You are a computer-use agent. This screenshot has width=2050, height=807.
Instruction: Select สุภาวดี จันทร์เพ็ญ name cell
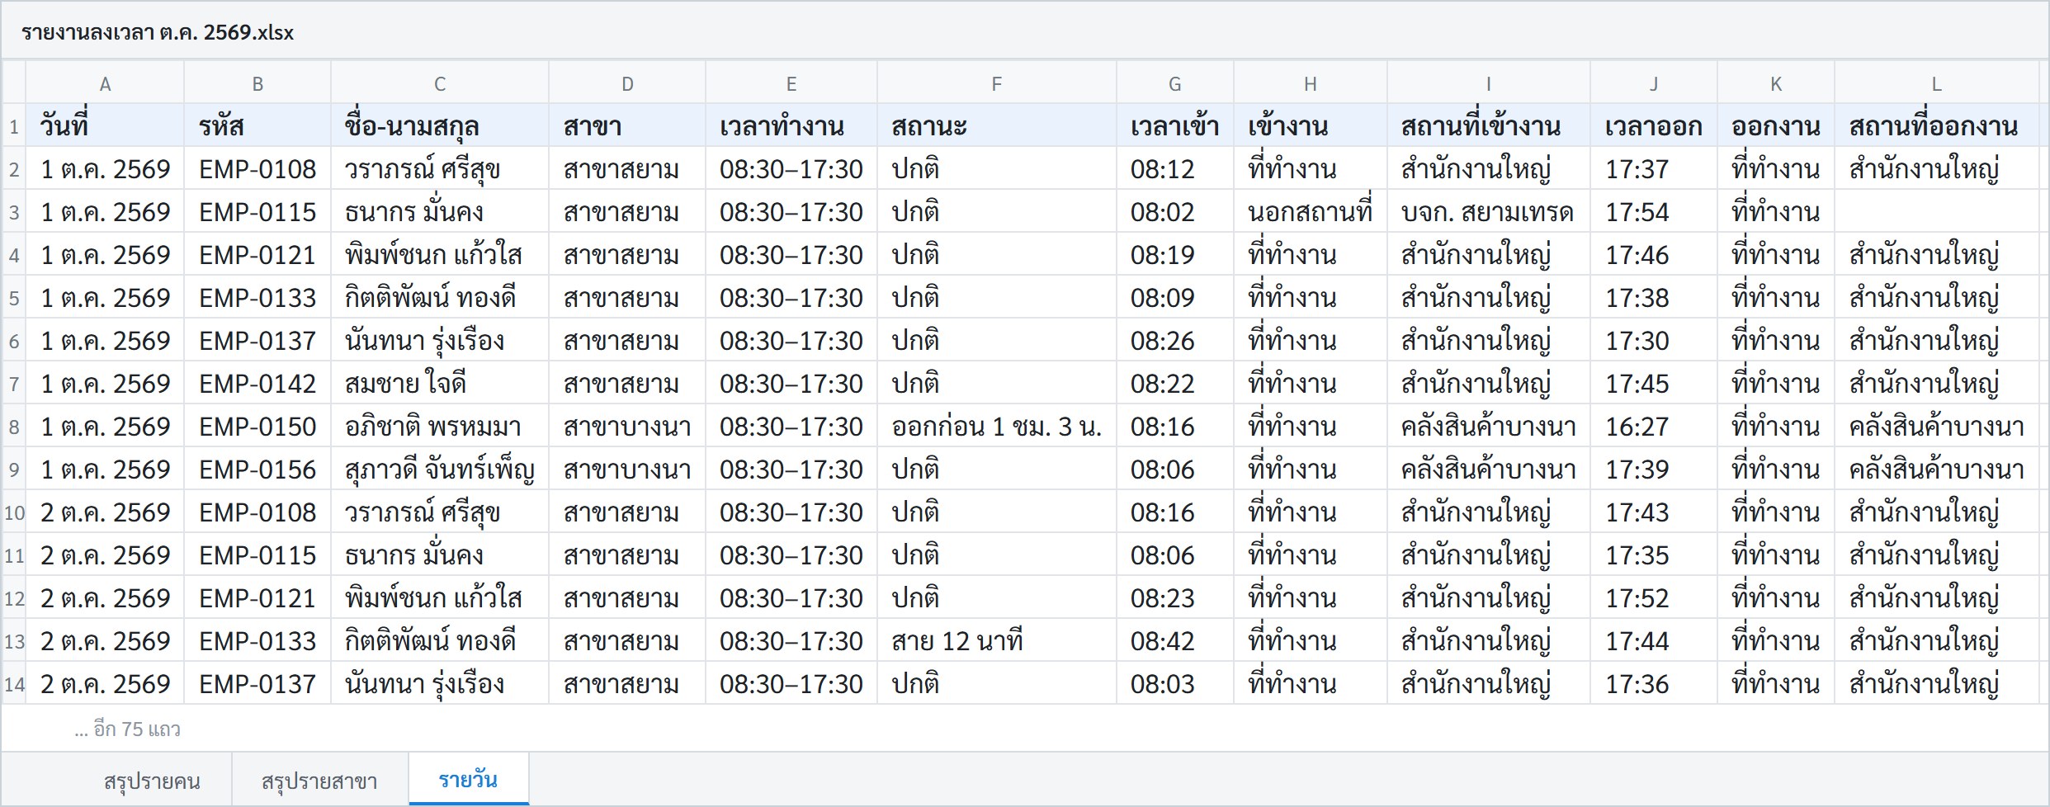(440, 470)
